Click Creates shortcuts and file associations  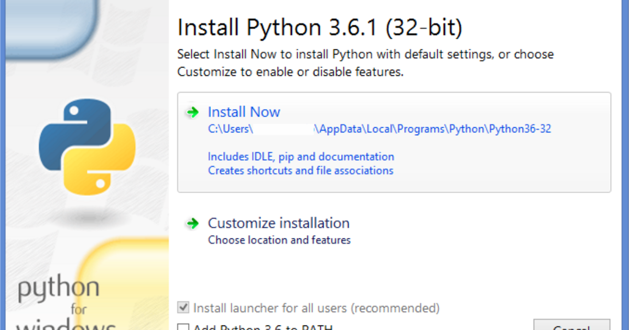(300, 170)
